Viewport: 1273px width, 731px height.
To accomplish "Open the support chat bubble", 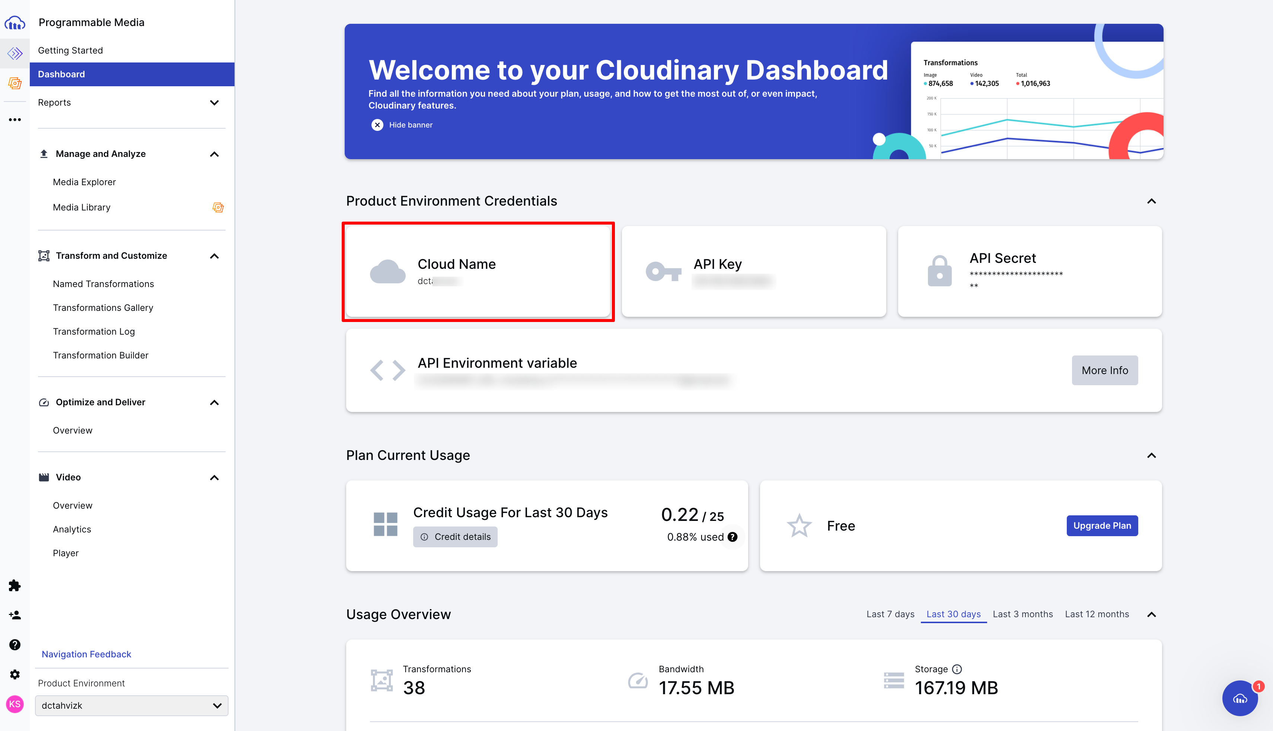I will coord(1239,698).
